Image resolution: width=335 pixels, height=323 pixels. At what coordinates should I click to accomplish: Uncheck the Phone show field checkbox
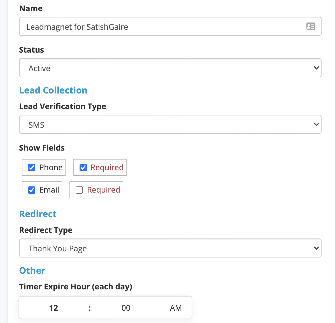coord(32,168)
